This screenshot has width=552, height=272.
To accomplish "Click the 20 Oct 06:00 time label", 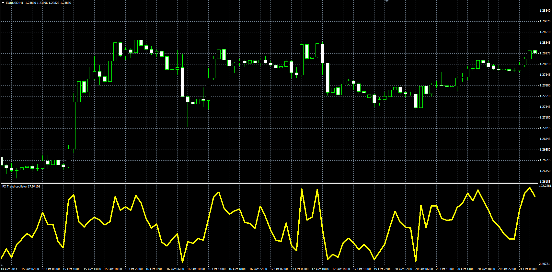I will tap(424, 269).
